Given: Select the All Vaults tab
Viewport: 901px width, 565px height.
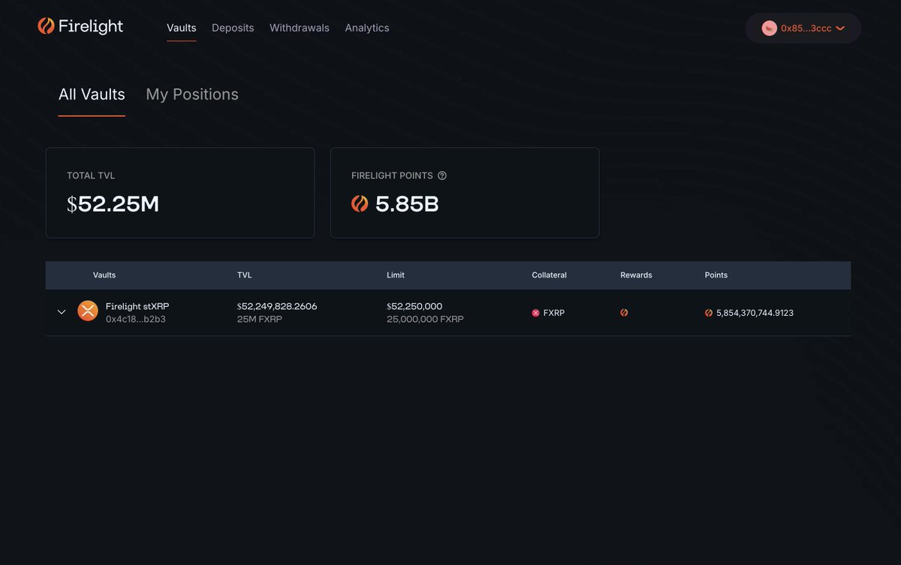Looking at the screenshot, I should (x=92, y=95).
